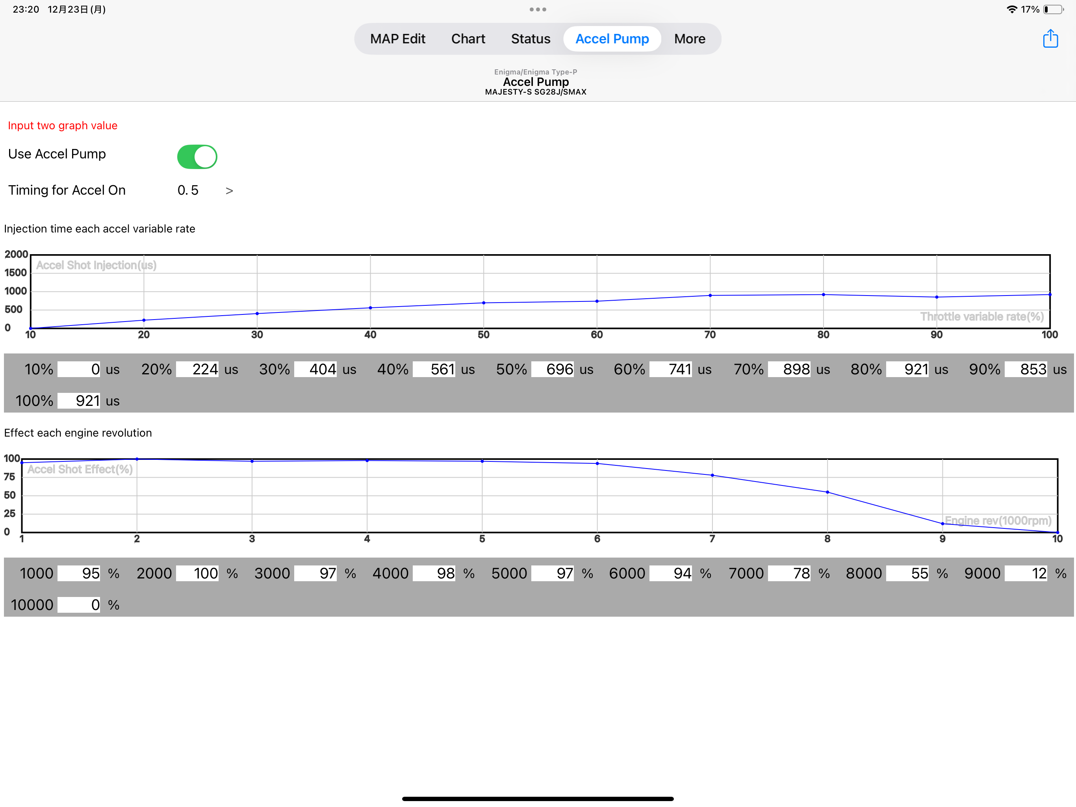Edit the 20% injection field showing 224

[x=197, y=369]
